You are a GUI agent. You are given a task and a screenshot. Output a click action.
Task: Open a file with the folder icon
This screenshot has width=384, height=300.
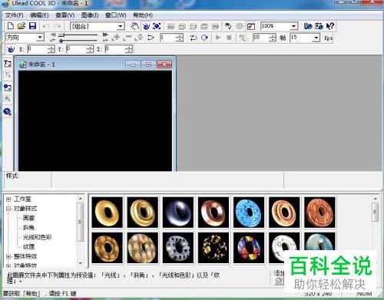pos(22,26)
